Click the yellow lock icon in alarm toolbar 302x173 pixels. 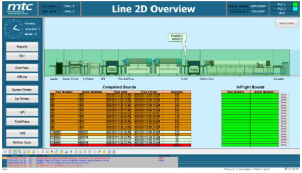coord(105,152)
